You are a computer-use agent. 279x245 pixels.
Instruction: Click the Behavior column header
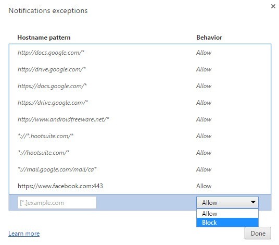coord(209,38)
